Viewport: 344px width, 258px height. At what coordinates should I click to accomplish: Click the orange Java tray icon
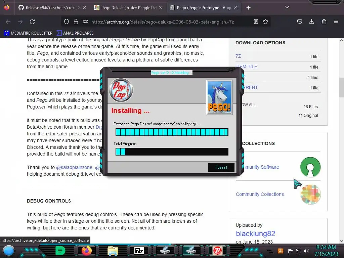[x=281, y=251]
